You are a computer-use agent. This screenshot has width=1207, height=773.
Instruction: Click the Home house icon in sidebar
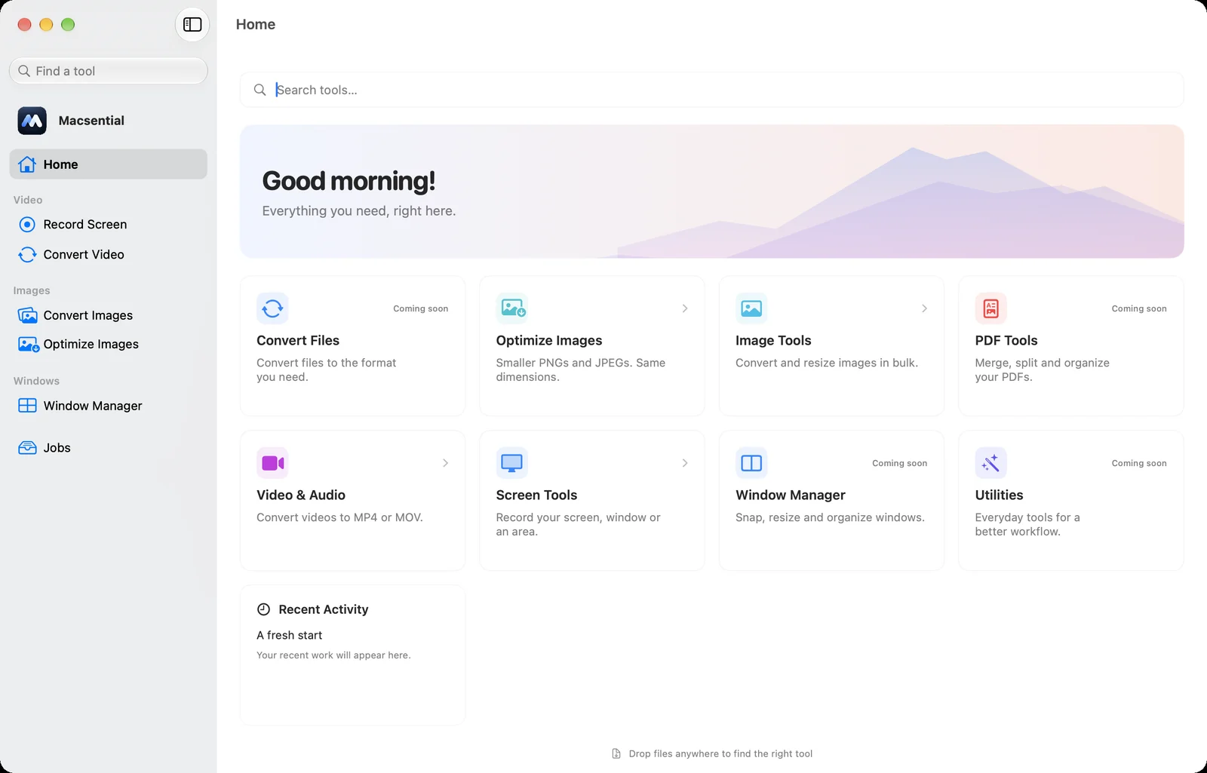coord(27,164)
